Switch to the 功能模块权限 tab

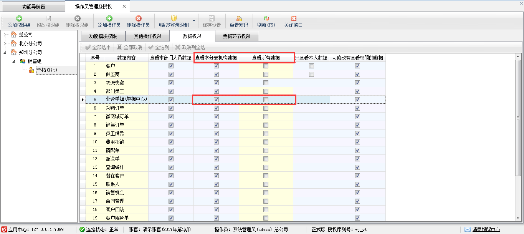102,37
